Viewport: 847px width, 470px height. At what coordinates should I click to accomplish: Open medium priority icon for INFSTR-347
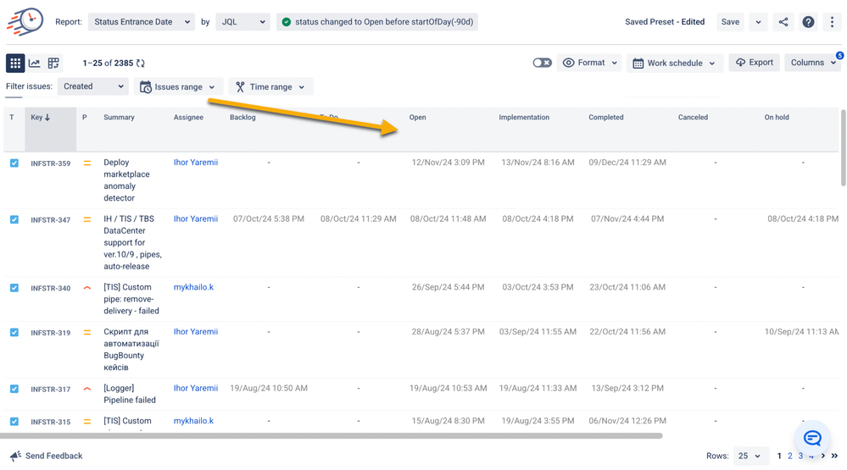[x=87, y=219]
